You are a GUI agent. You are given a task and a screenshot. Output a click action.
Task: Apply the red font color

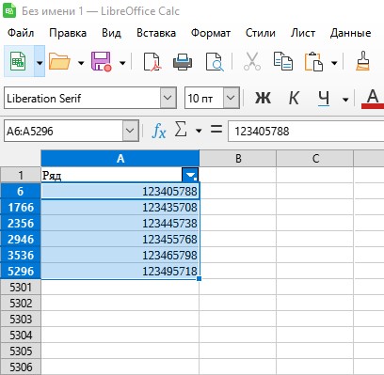coord(373,99)
